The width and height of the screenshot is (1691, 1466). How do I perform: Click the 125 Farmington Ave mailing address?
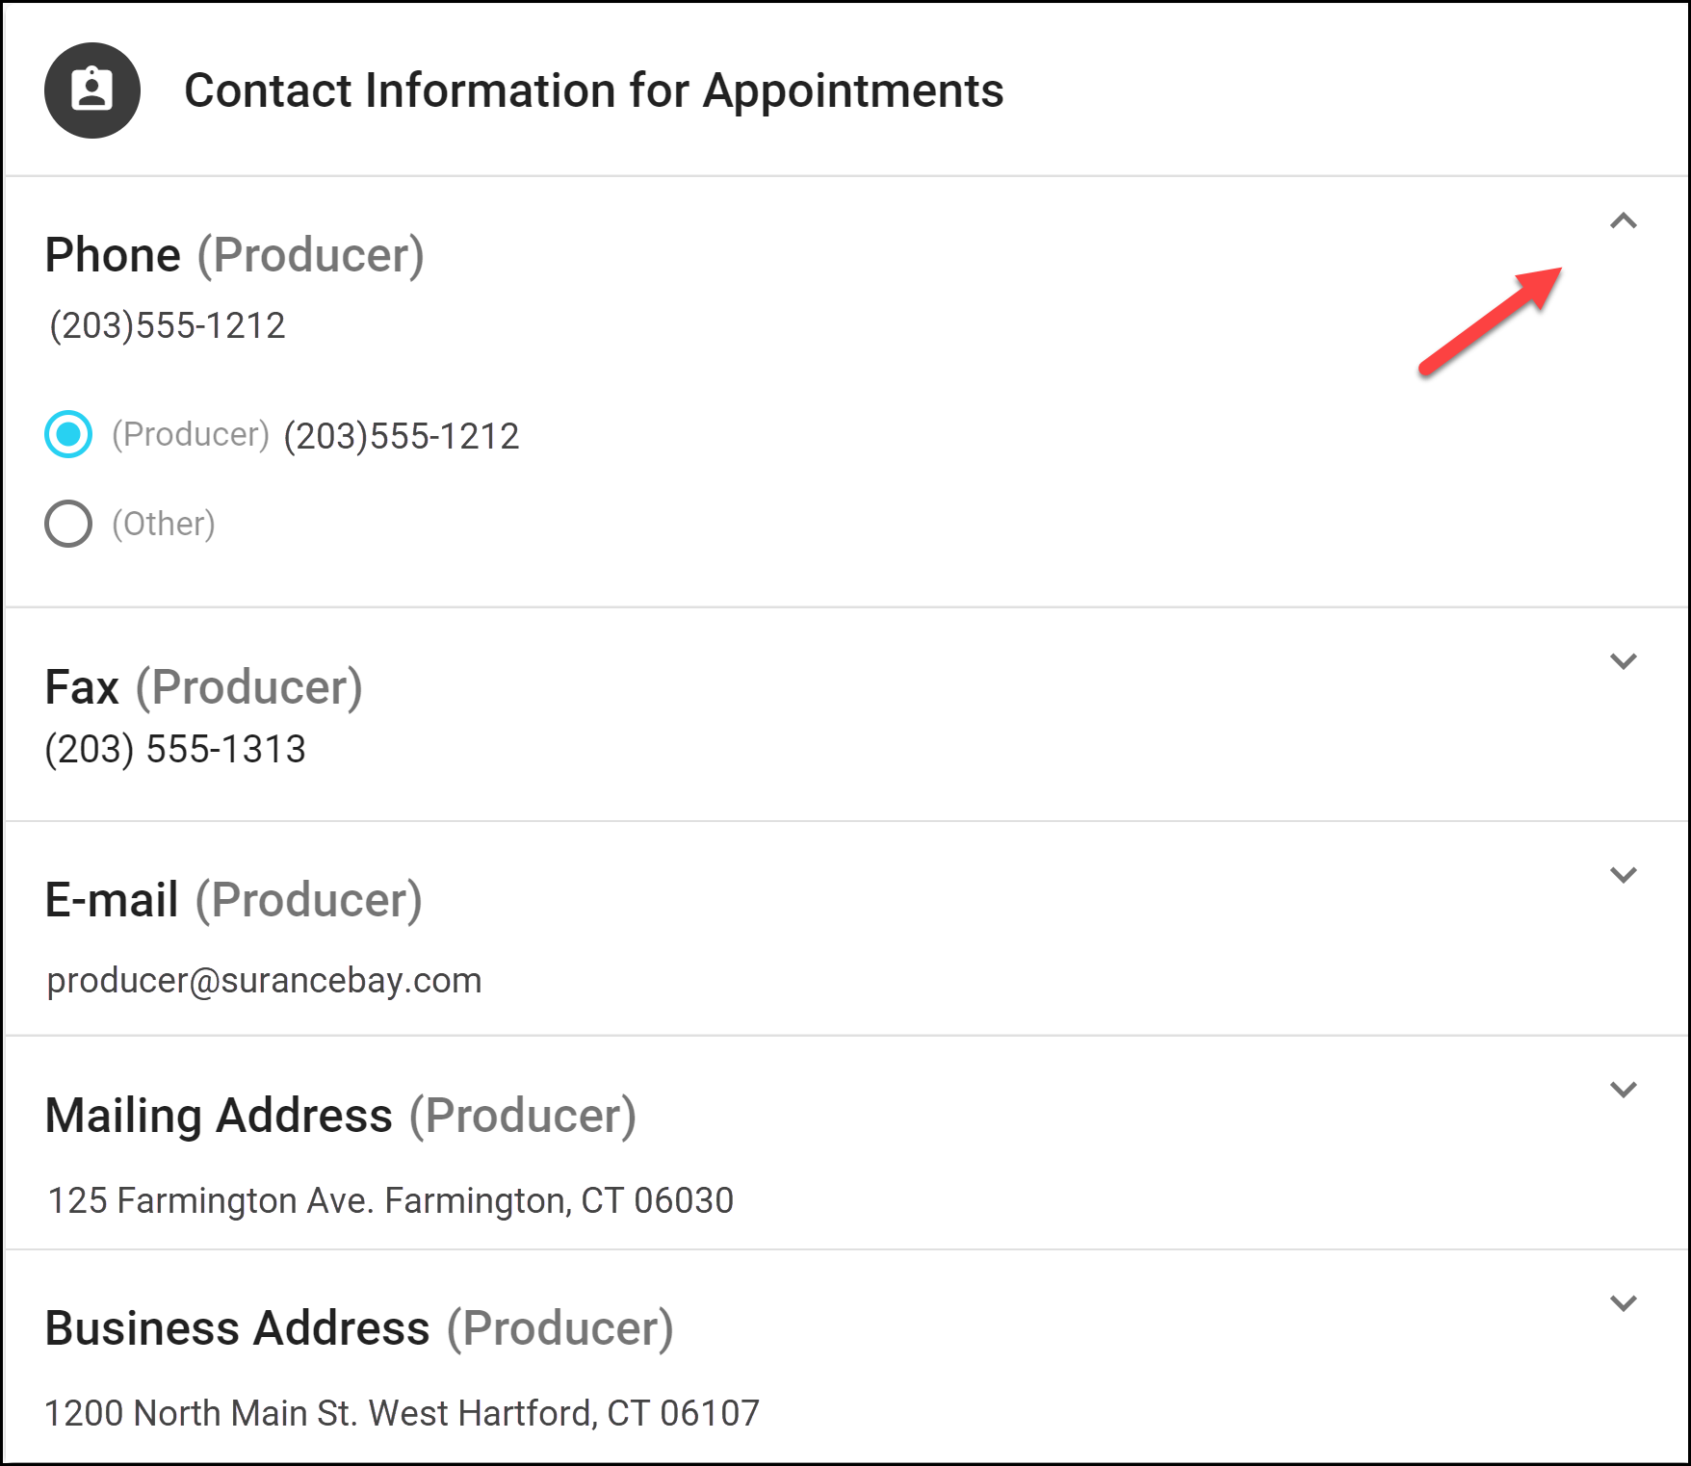pos(391,1200)
